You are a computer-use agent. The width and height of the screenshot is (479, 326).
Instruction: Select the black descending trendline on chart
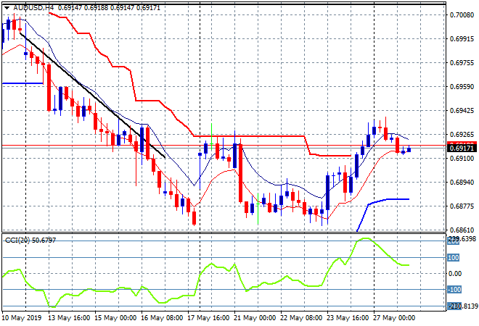click(x=91, y=94)
